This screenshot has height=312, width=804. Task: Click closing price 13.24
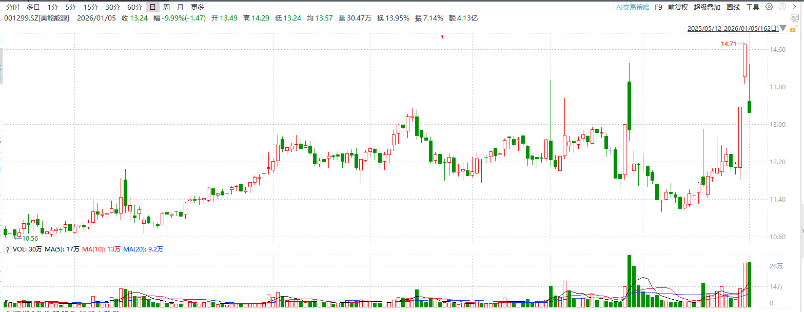(x=138, y=18)
